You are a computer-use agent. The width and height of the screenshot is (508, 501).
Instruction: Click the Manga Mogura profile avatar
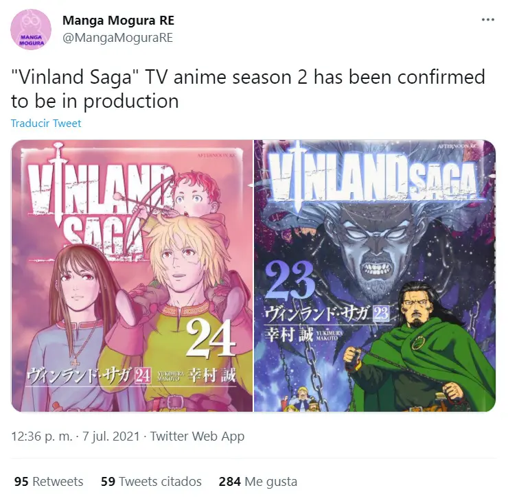point(31,30)
